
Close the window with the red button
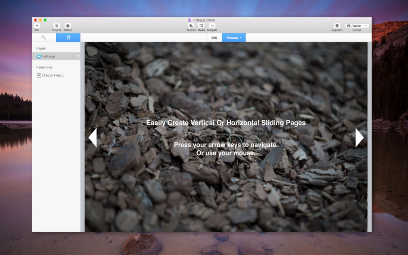tap(35, 20)
